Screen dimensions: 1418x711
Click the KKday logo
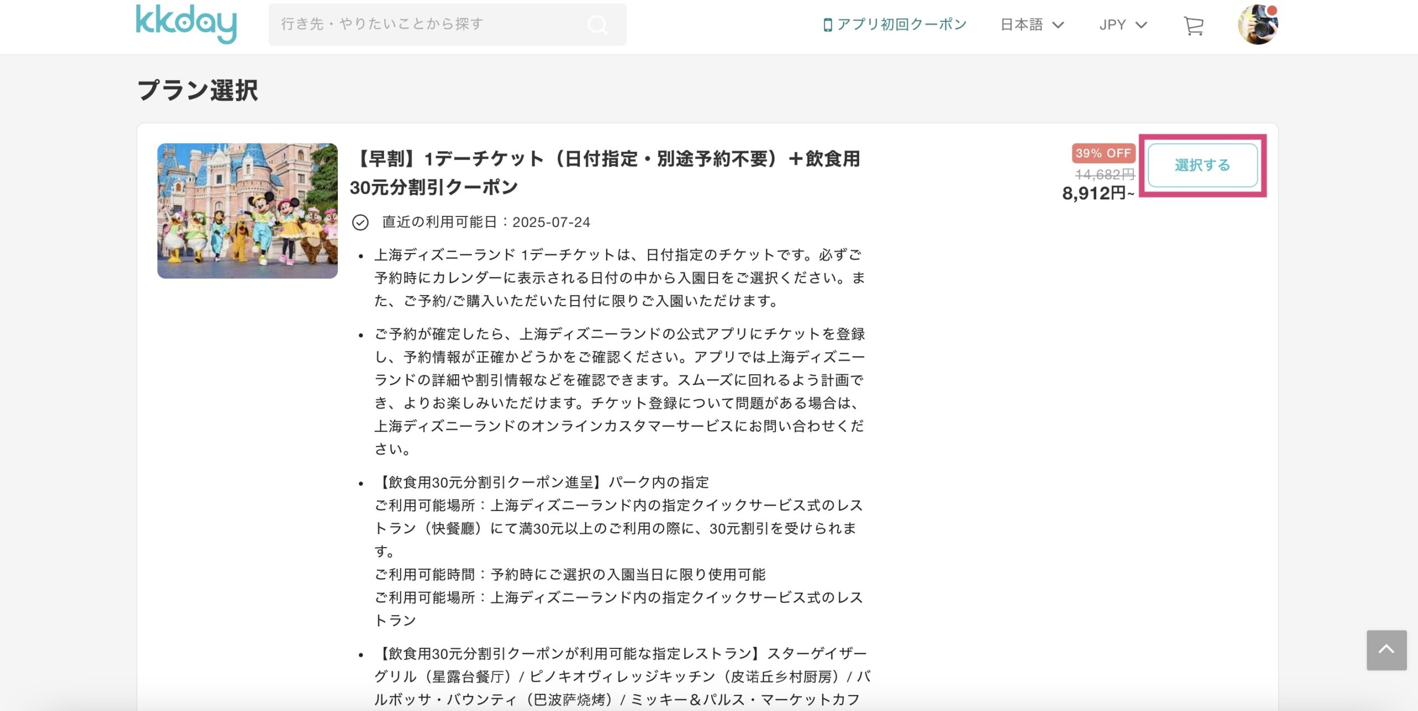tap(187, 24)
